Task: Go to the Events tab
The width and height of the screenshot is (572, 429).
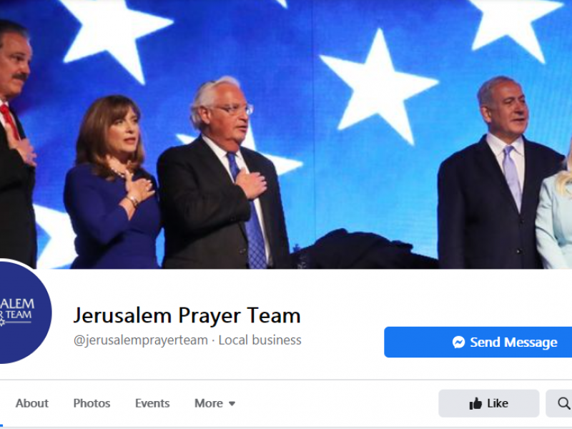Action: (x=152, y=403)
